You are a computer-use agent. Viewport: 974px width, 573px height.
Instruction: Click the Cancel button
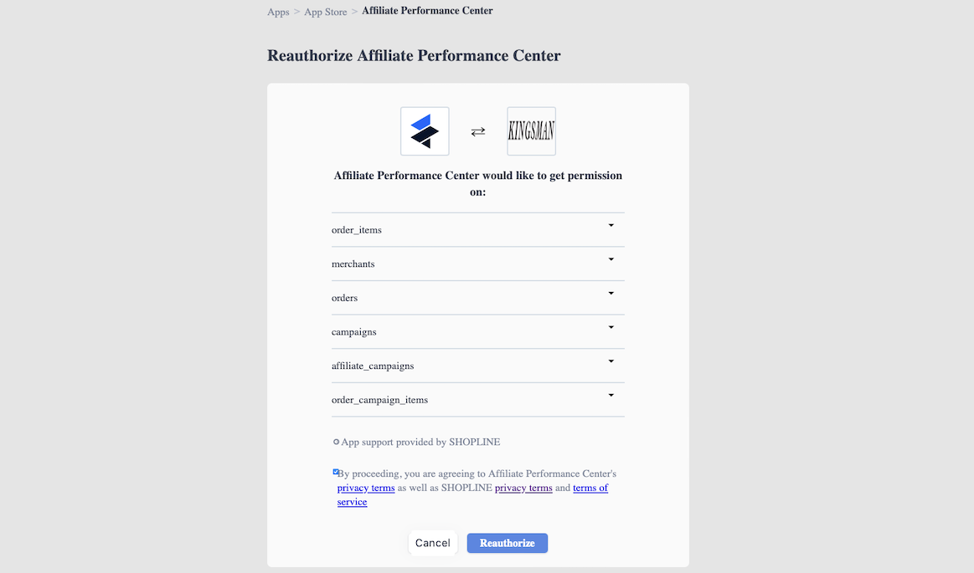433,543
